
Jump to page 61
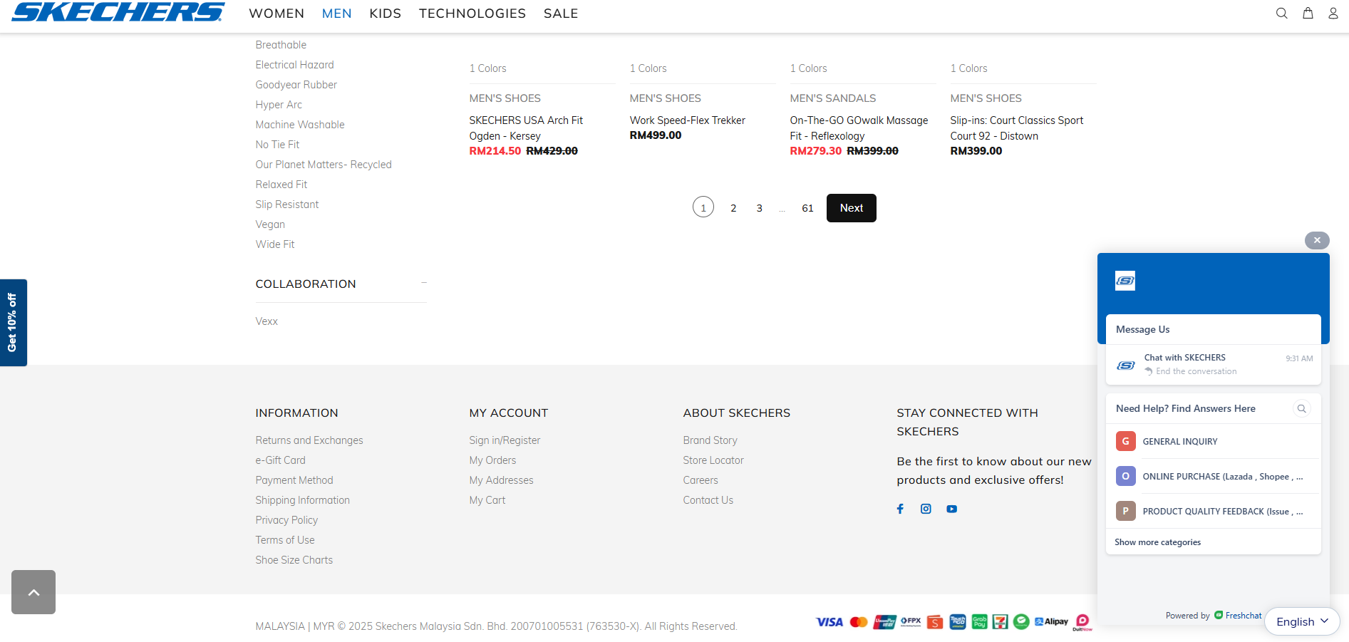pos(807,208)
